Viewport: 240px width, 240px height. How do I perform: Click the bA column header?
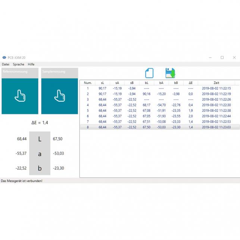161,83
